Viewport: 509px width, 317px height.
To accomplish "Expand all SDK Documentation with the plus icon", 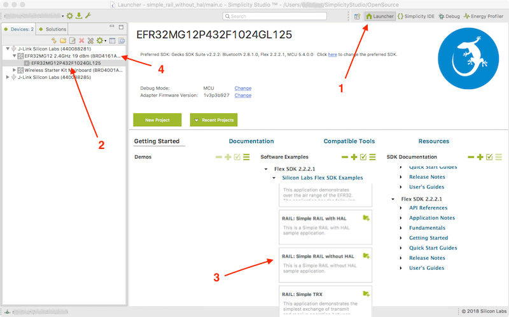I will [x=480, y=157].
